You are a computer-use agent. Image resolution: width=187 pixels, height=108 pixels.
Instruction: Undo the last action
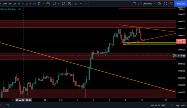pos(82,4)
